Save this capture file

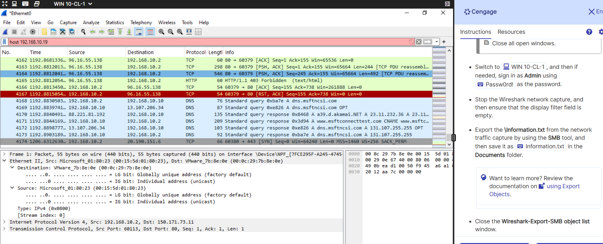click(x=53, y=32)
